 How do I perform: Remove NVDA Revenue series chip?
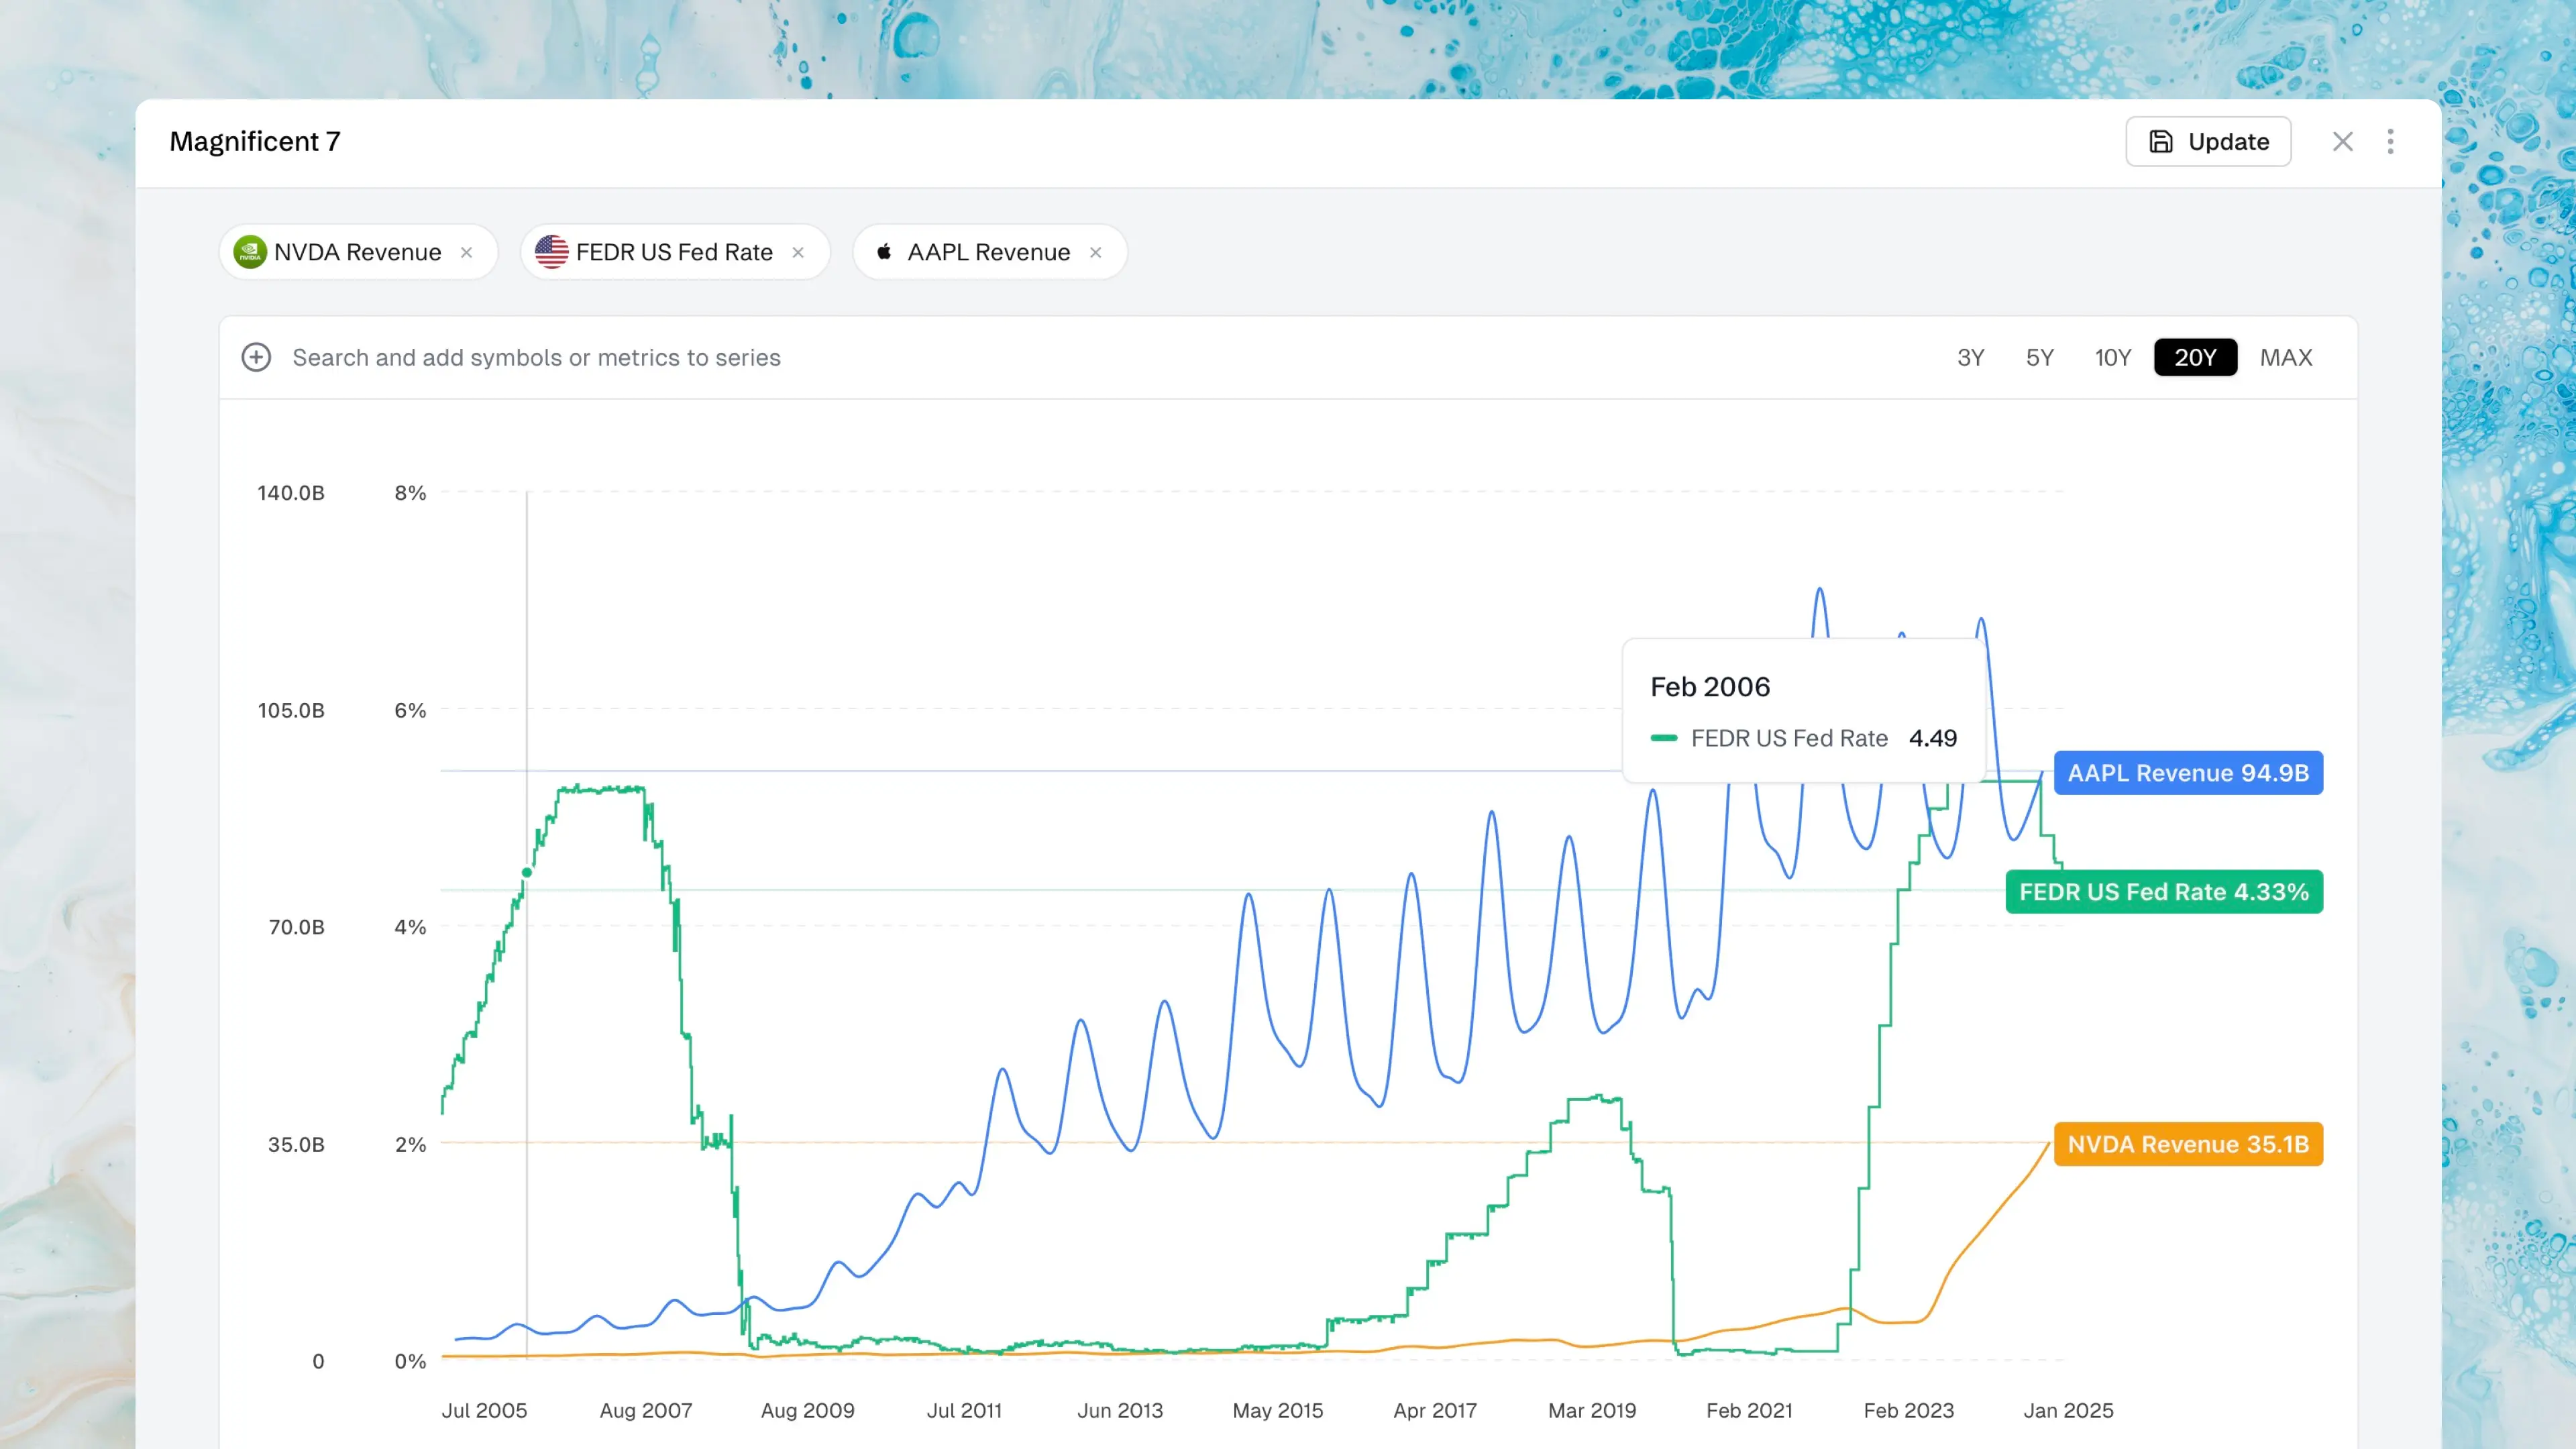coord(466,252)
